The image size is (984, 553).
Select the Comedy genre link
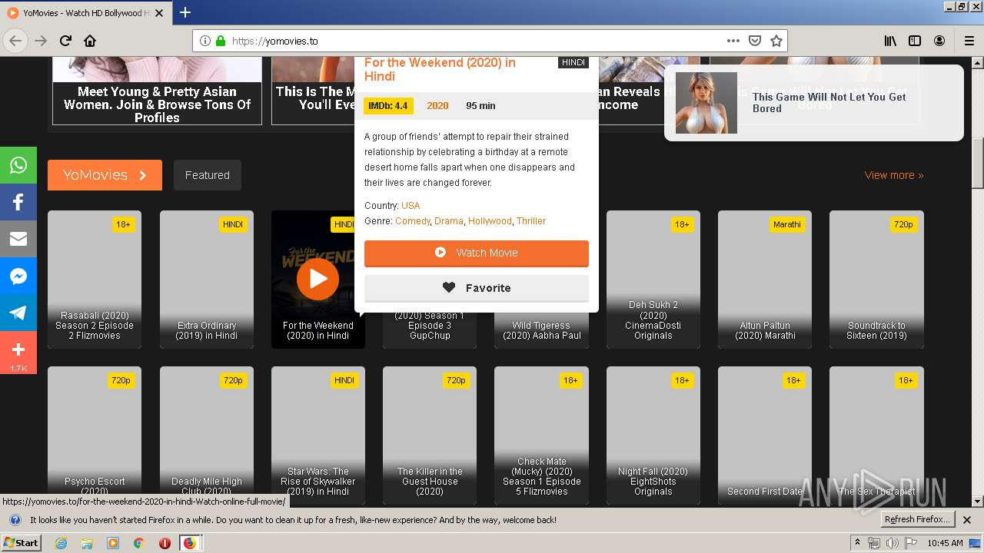click(x=413, y=220)
